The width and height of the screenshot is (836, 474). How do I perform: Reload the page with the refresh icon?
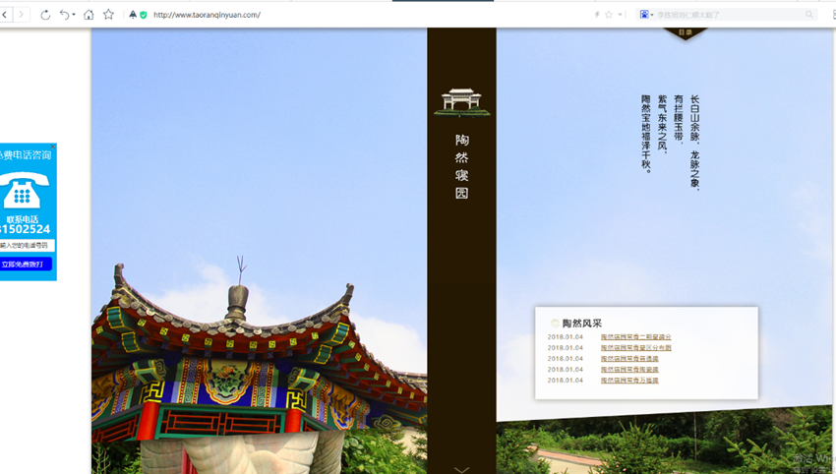point(45,15)
